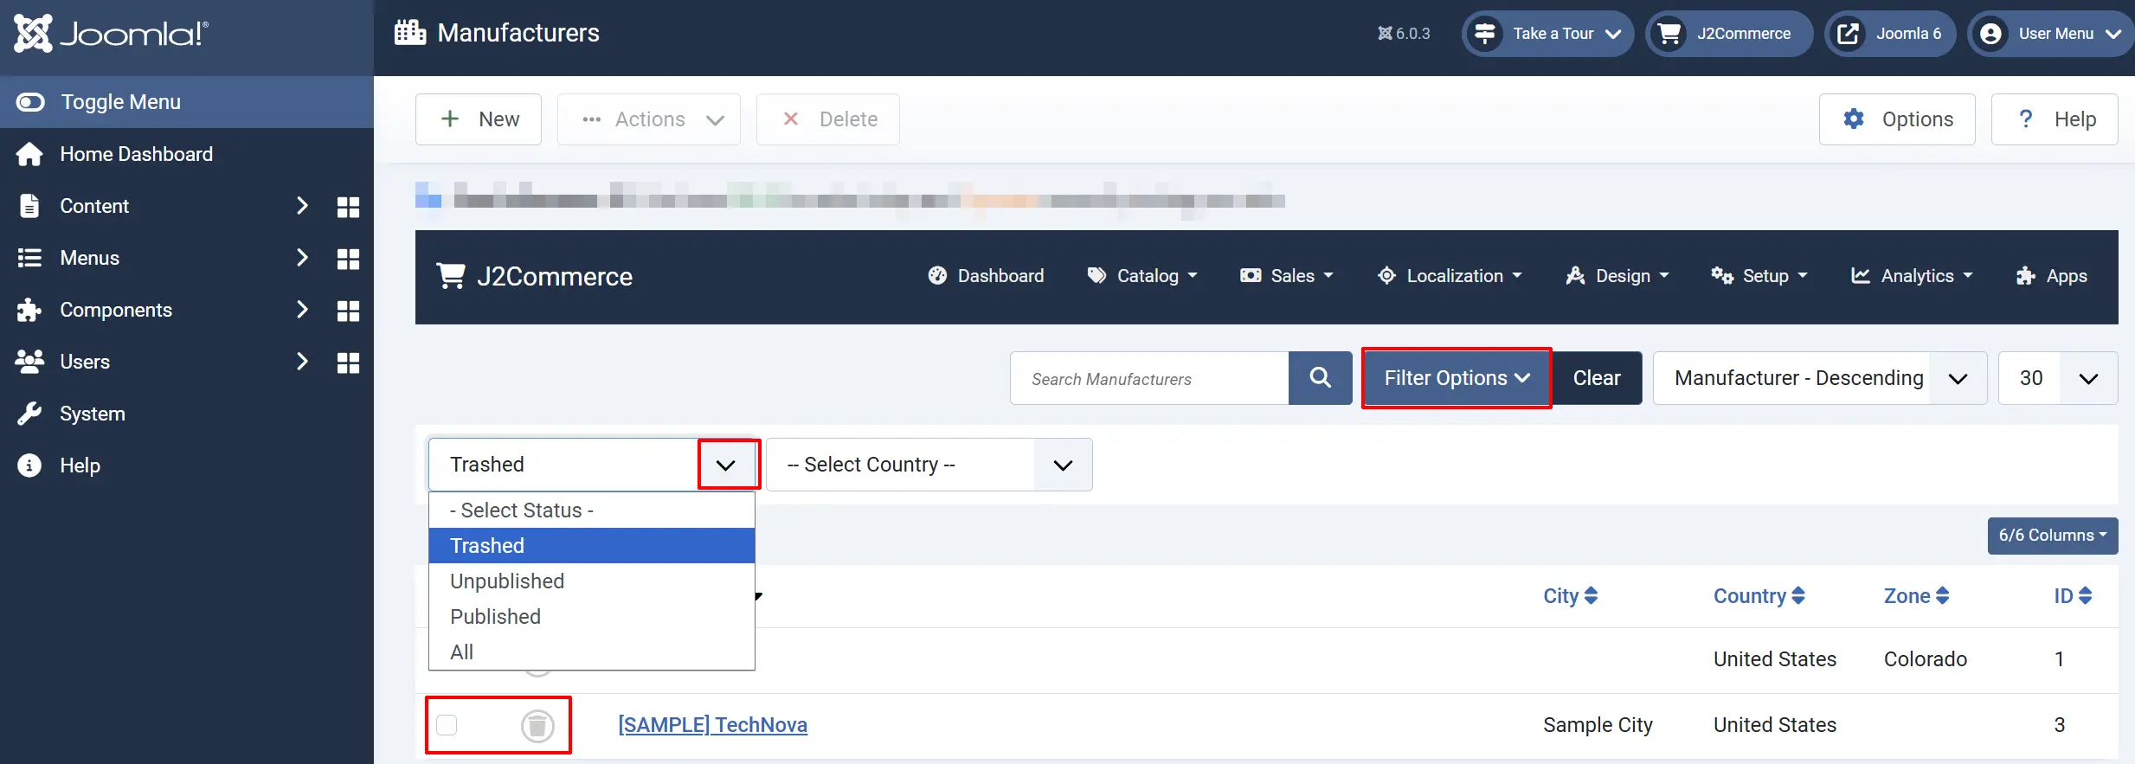
Task: Go to J2Commerce Dashboard
Action: point(986,276)
